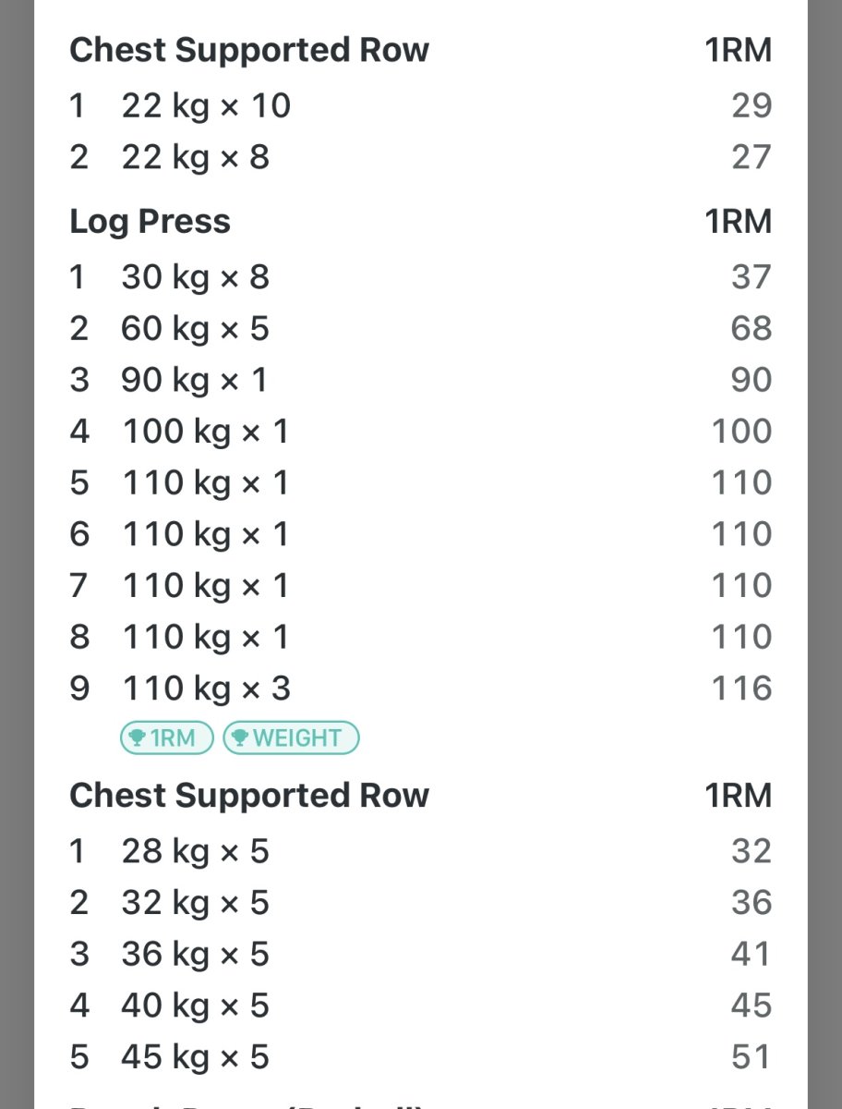Tap the 1RM column label beside Log Press
Screen dimensions: 842x1109
click(x=738, y=222)
